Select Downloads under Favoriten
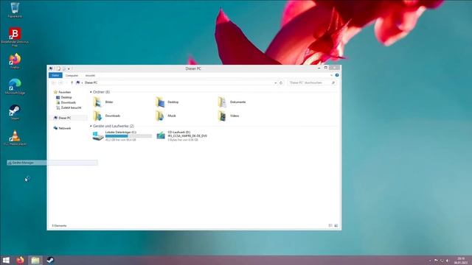 click(66, 102)
